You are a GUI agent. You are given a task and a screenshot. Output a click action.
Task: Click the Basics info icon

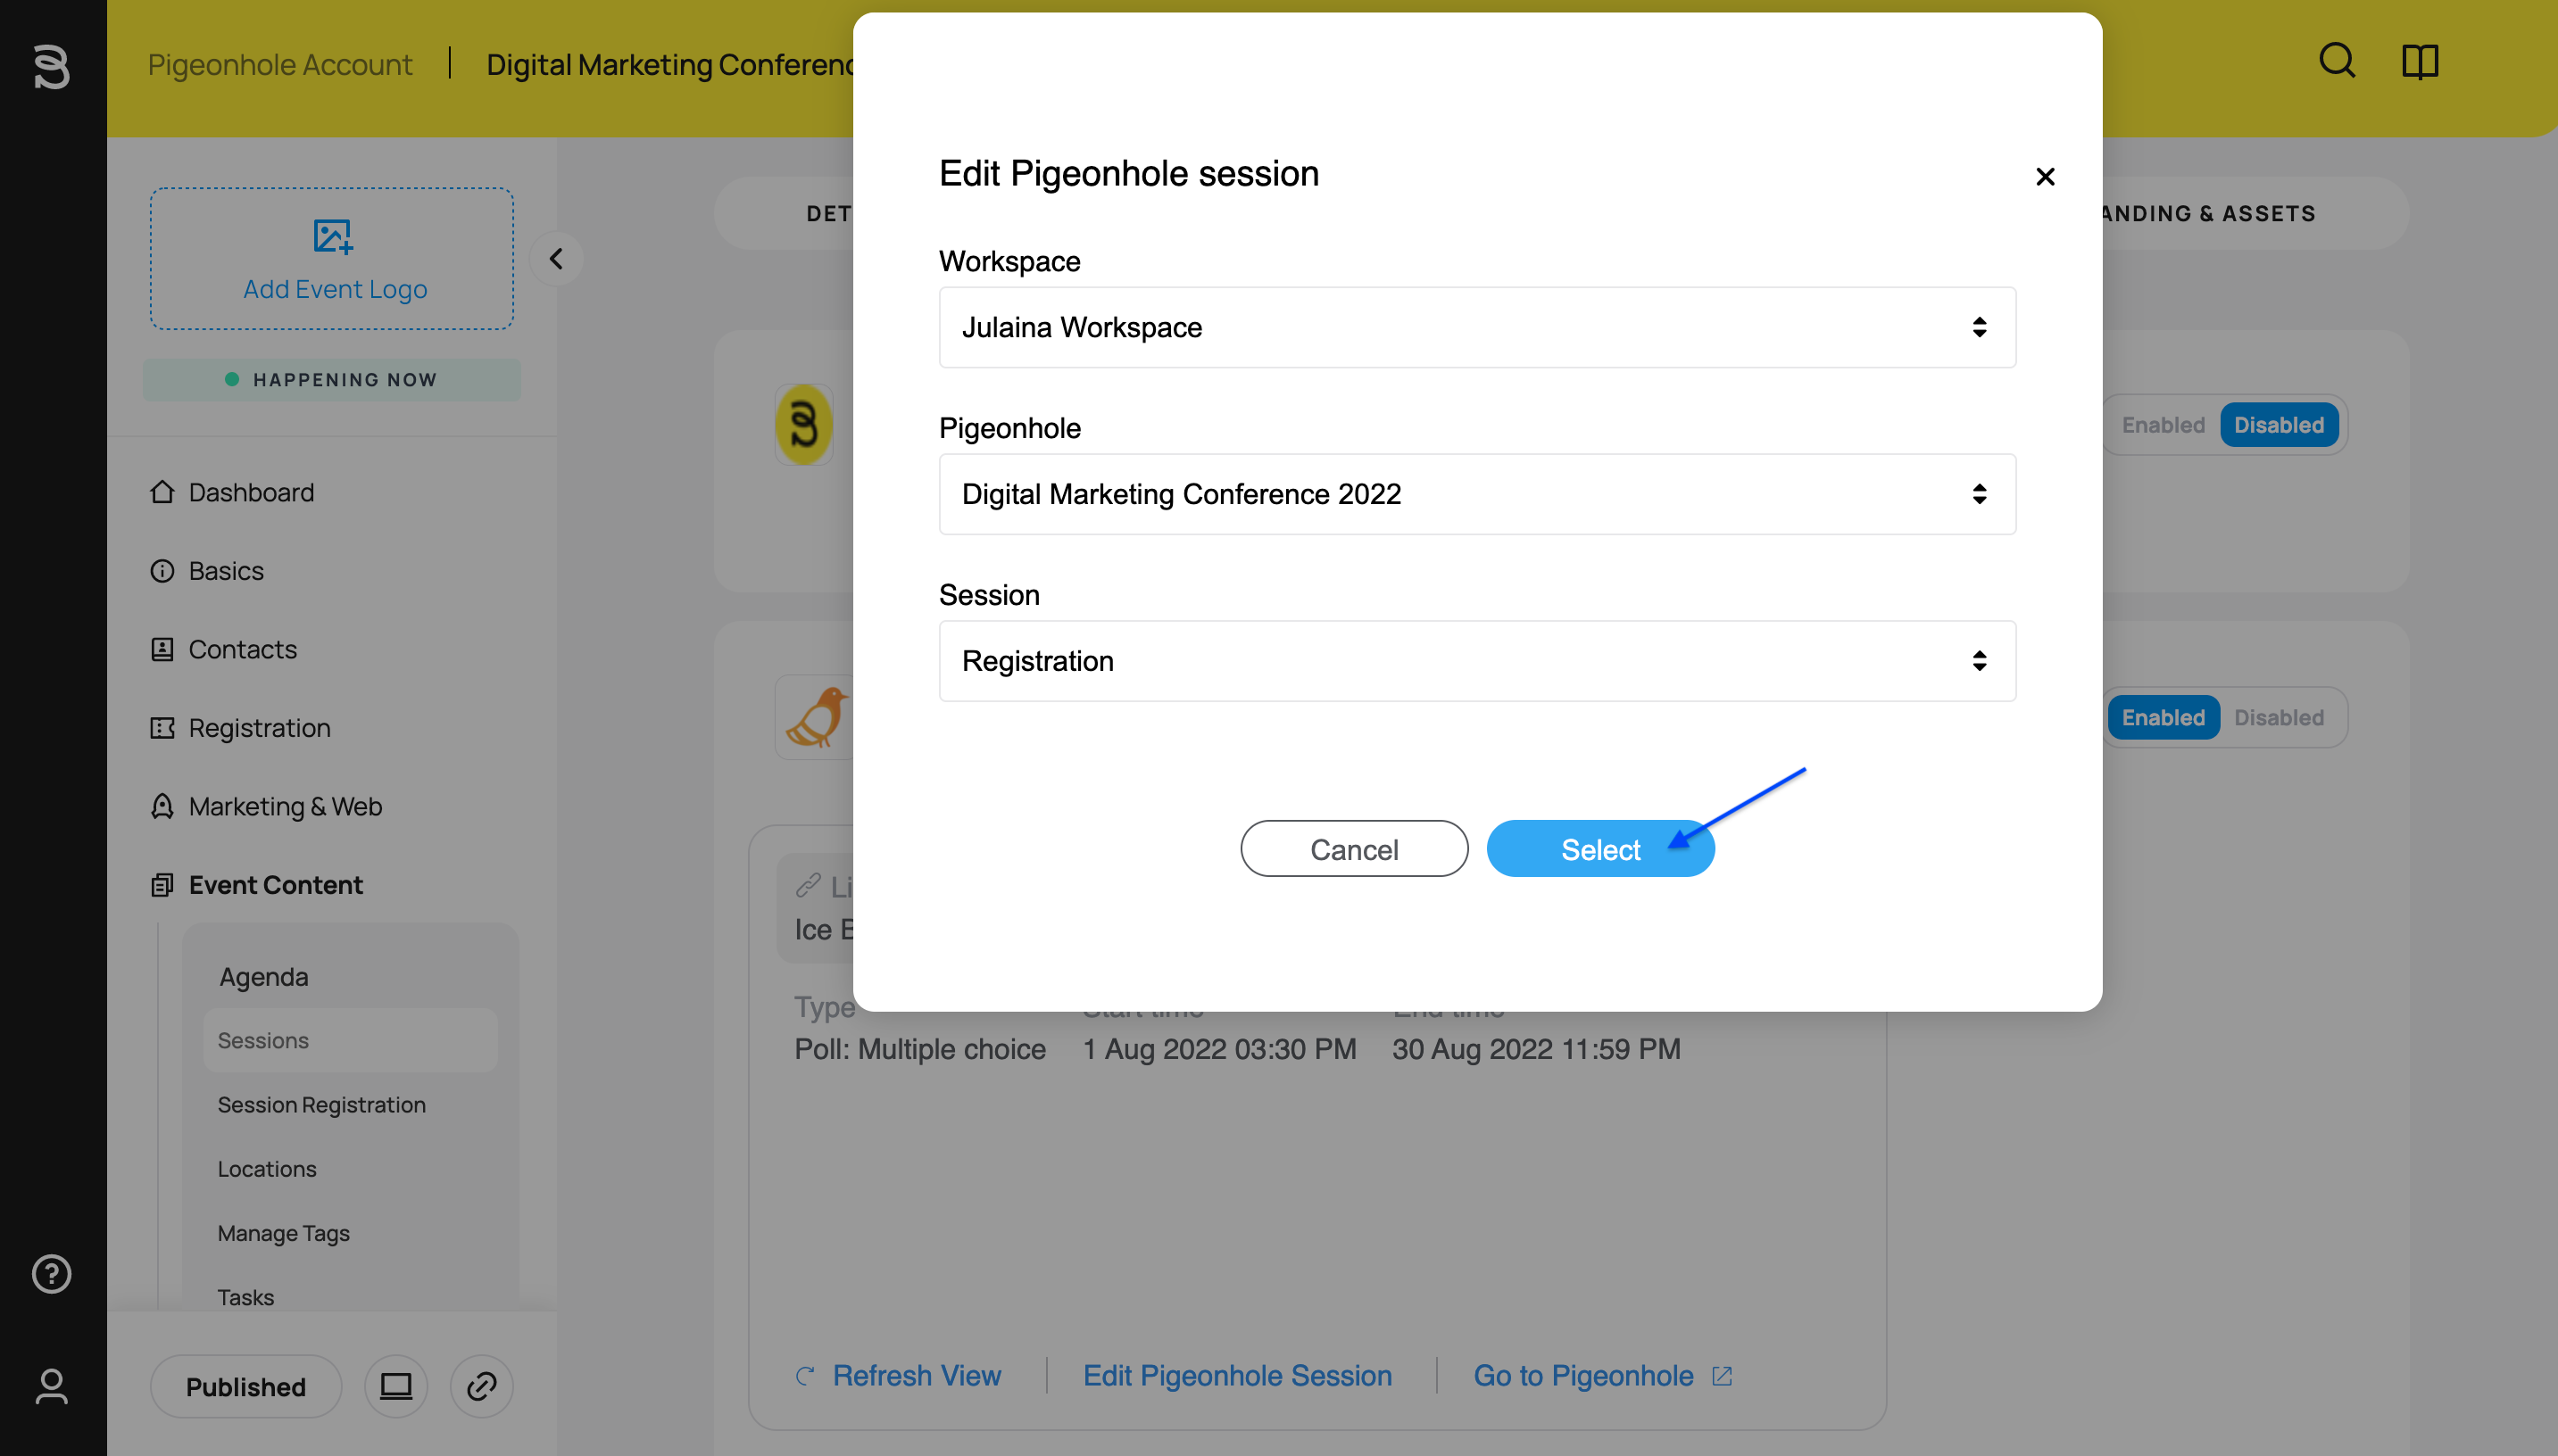162,571
